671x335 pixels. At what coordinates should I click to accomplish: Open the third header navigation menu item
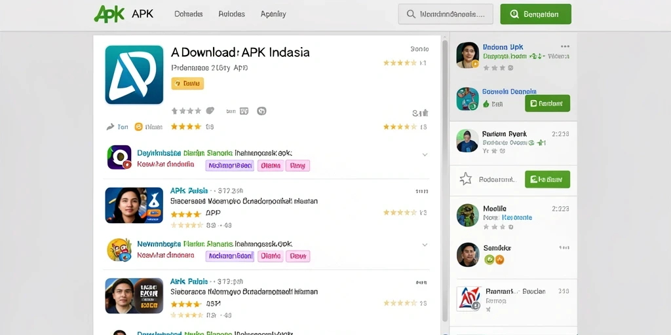273,14
